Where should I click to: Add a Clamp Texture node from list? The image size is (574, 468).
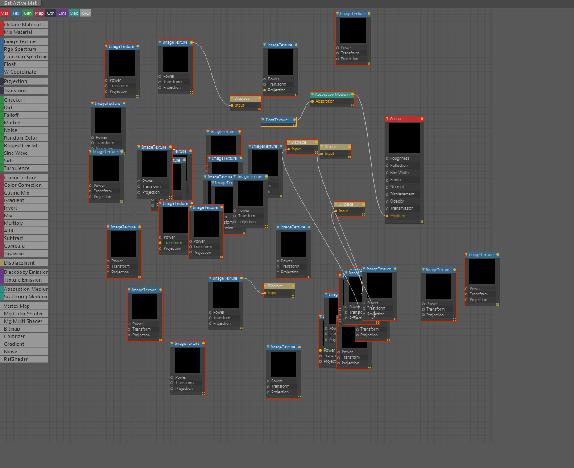click(24, 178)
